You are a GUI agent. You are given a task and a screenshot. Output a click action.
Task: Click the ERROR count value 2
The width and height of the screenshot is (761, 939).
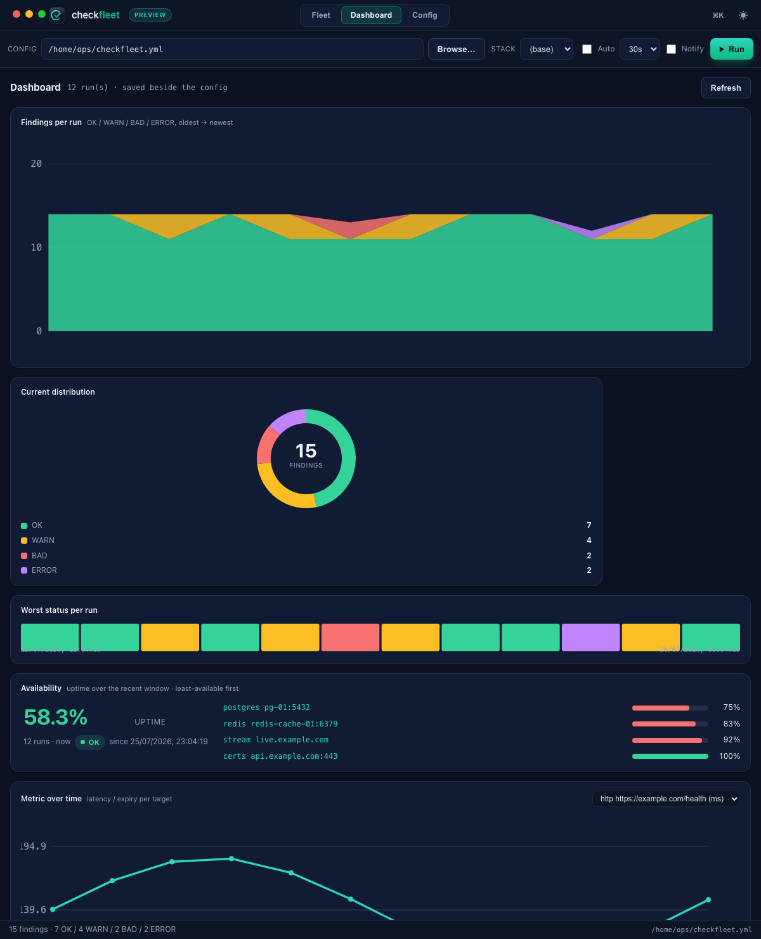click(589, 570)
